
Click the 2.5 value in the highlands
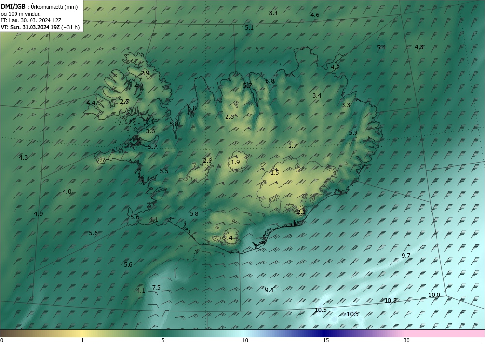click(229, 117)
